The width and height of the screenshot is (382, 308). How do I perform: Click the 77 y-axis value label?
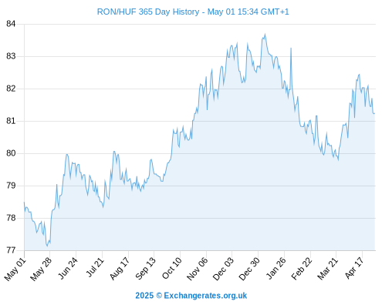[x=11, y=250]
